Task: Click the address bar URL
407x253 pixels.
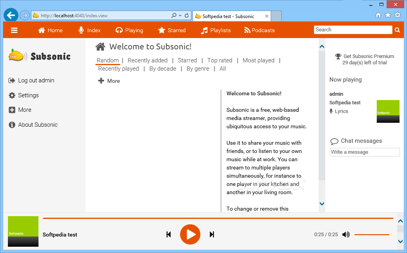Action: [74, 16]
